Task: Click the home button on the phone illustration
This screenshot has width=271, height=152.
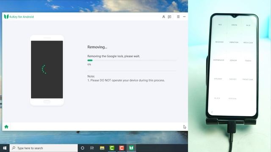Action: point(47,101)
